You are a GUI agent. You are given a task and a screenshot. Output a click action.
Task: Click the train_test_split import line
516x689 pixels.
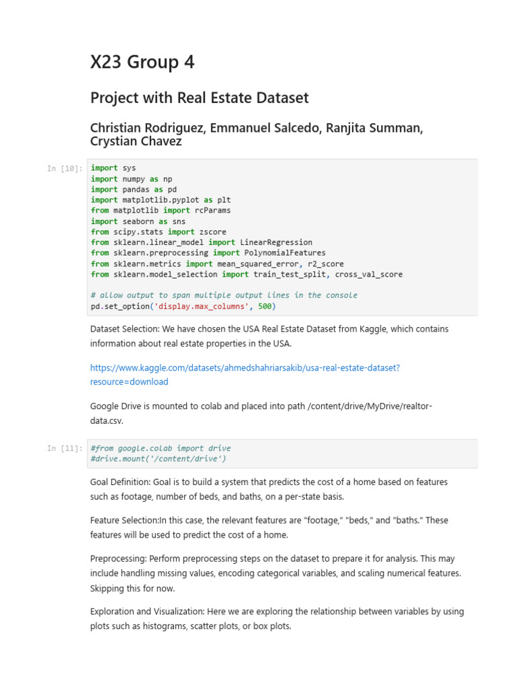pos(247,274)
